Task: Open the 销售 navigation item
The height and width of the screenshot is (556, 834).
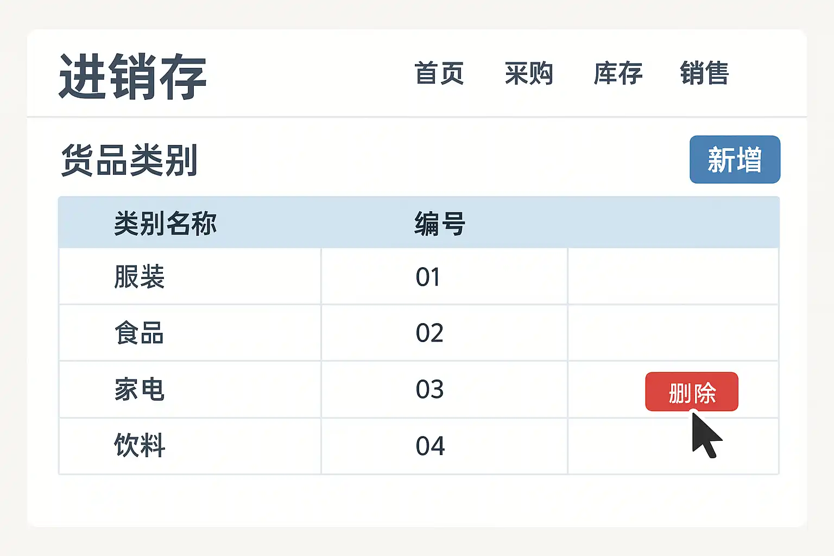Action: click(x=704, y=73)
